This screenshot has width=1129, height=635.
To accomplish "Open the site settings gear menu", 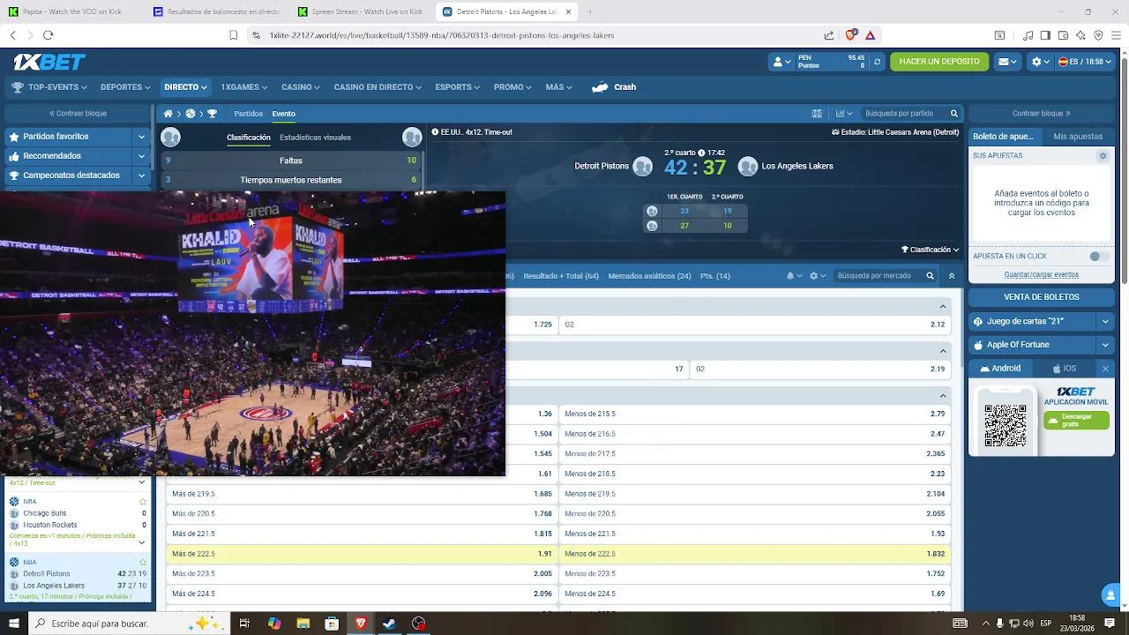I will [1041, 62].
